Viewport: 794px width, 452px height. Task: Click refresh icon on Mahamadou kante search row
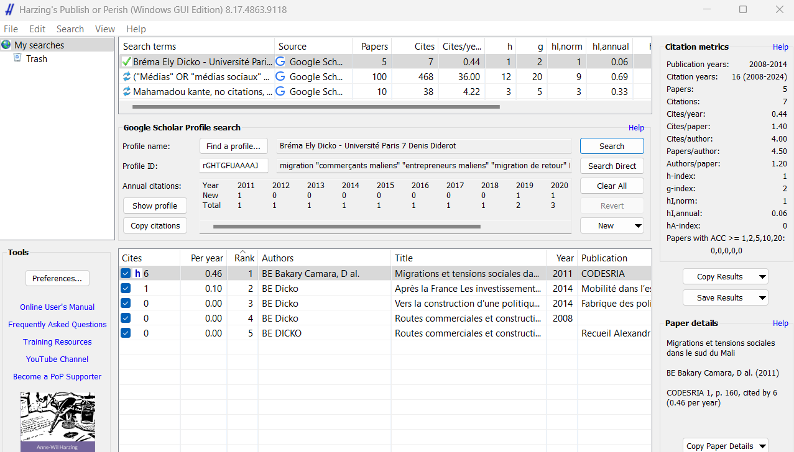tap(126, 92)
